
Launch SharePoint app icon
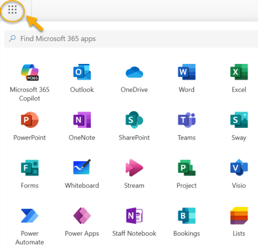click(135, 120)
